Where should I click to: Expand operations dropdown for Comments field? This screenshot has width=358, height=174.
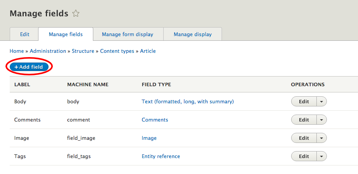click(321, 120)
